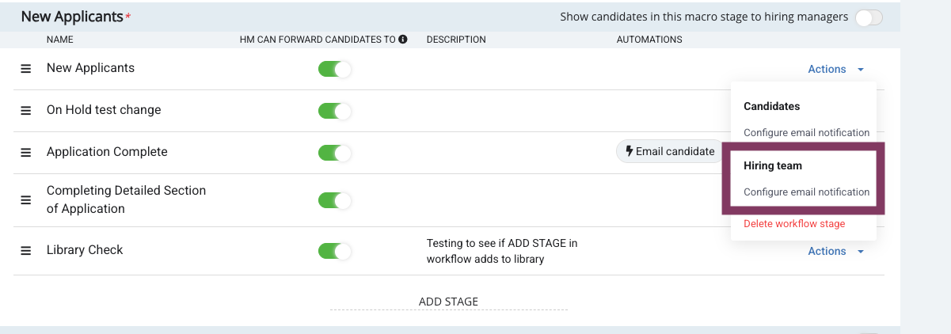
Task: Click reorder handle for Completing Detailed Section stage
Action: [25, 200]
